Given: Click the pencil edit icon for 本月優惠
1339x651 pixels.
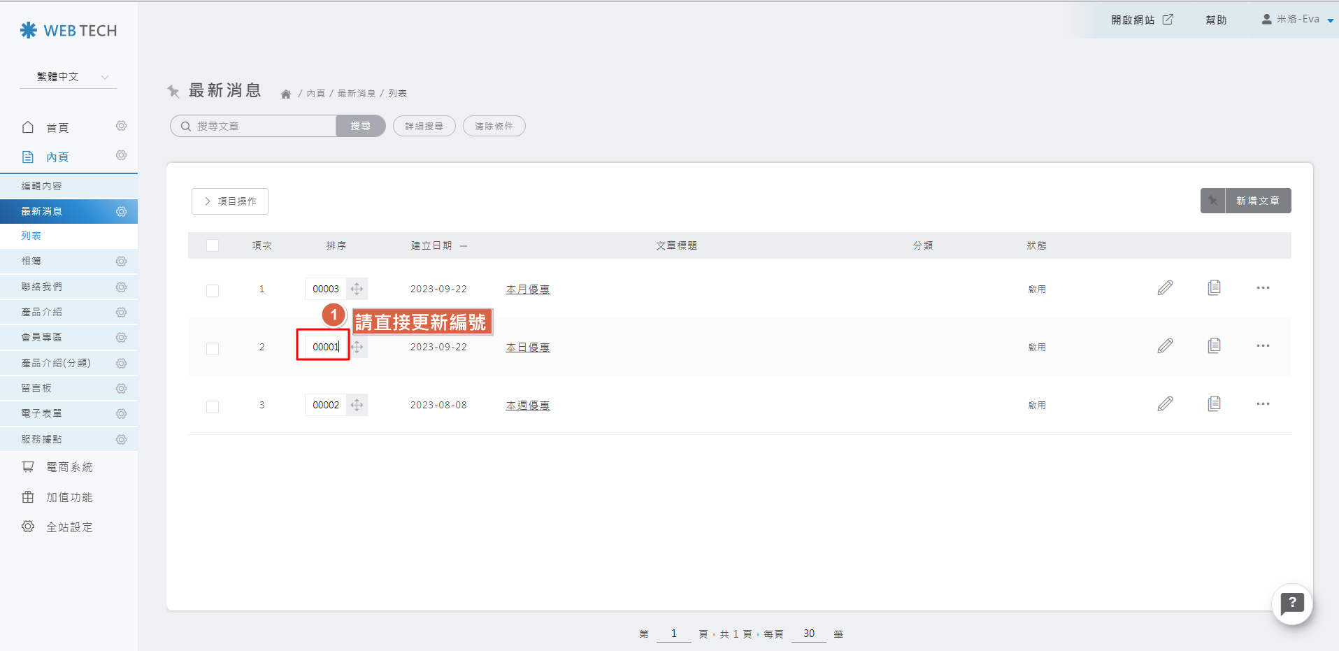Looking at the screenshot, I should (1165, 288).
